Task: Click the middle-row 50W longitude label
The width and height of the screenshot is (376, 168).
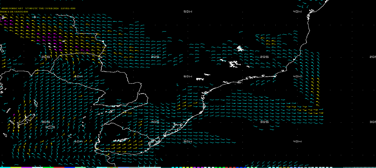Action: click(188, 76)
